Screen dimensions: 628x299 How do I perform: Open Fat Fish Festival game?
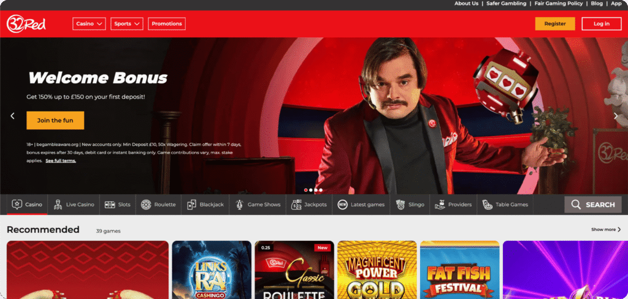(x=460, y=270)
